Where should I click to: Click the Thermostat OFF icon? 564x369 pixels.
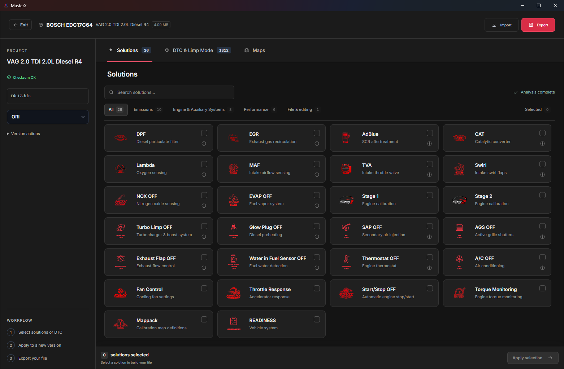point(346,262)
